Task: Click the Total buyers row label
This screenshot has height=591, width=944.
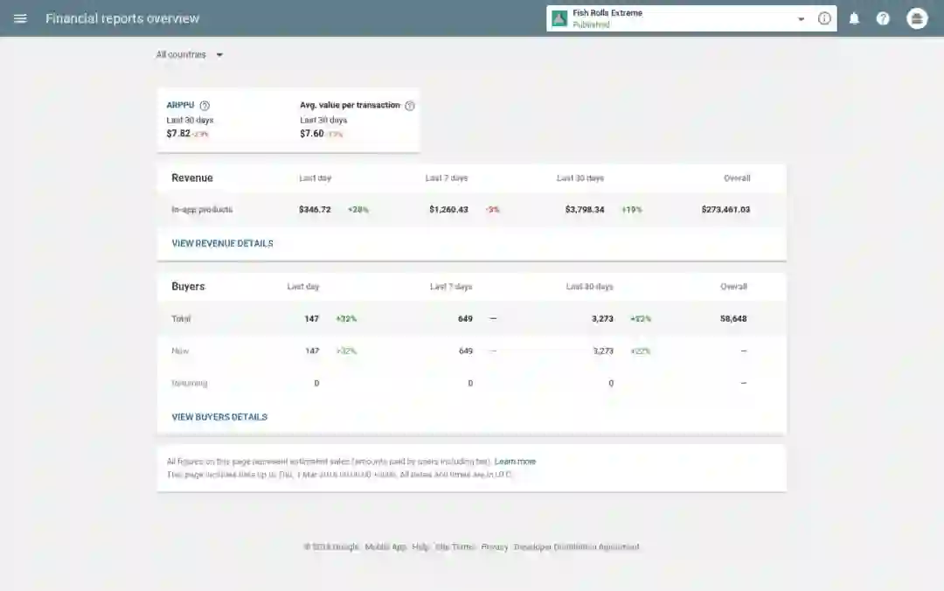Action: 181,319
